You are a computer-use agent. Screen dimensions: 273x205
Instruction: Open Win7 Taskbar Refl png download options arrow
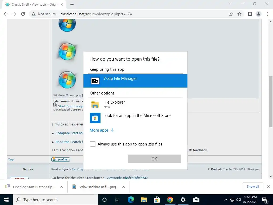[123, 187]
